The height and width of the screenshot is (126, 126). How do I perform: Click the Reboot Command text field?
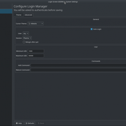coord(78,70)
